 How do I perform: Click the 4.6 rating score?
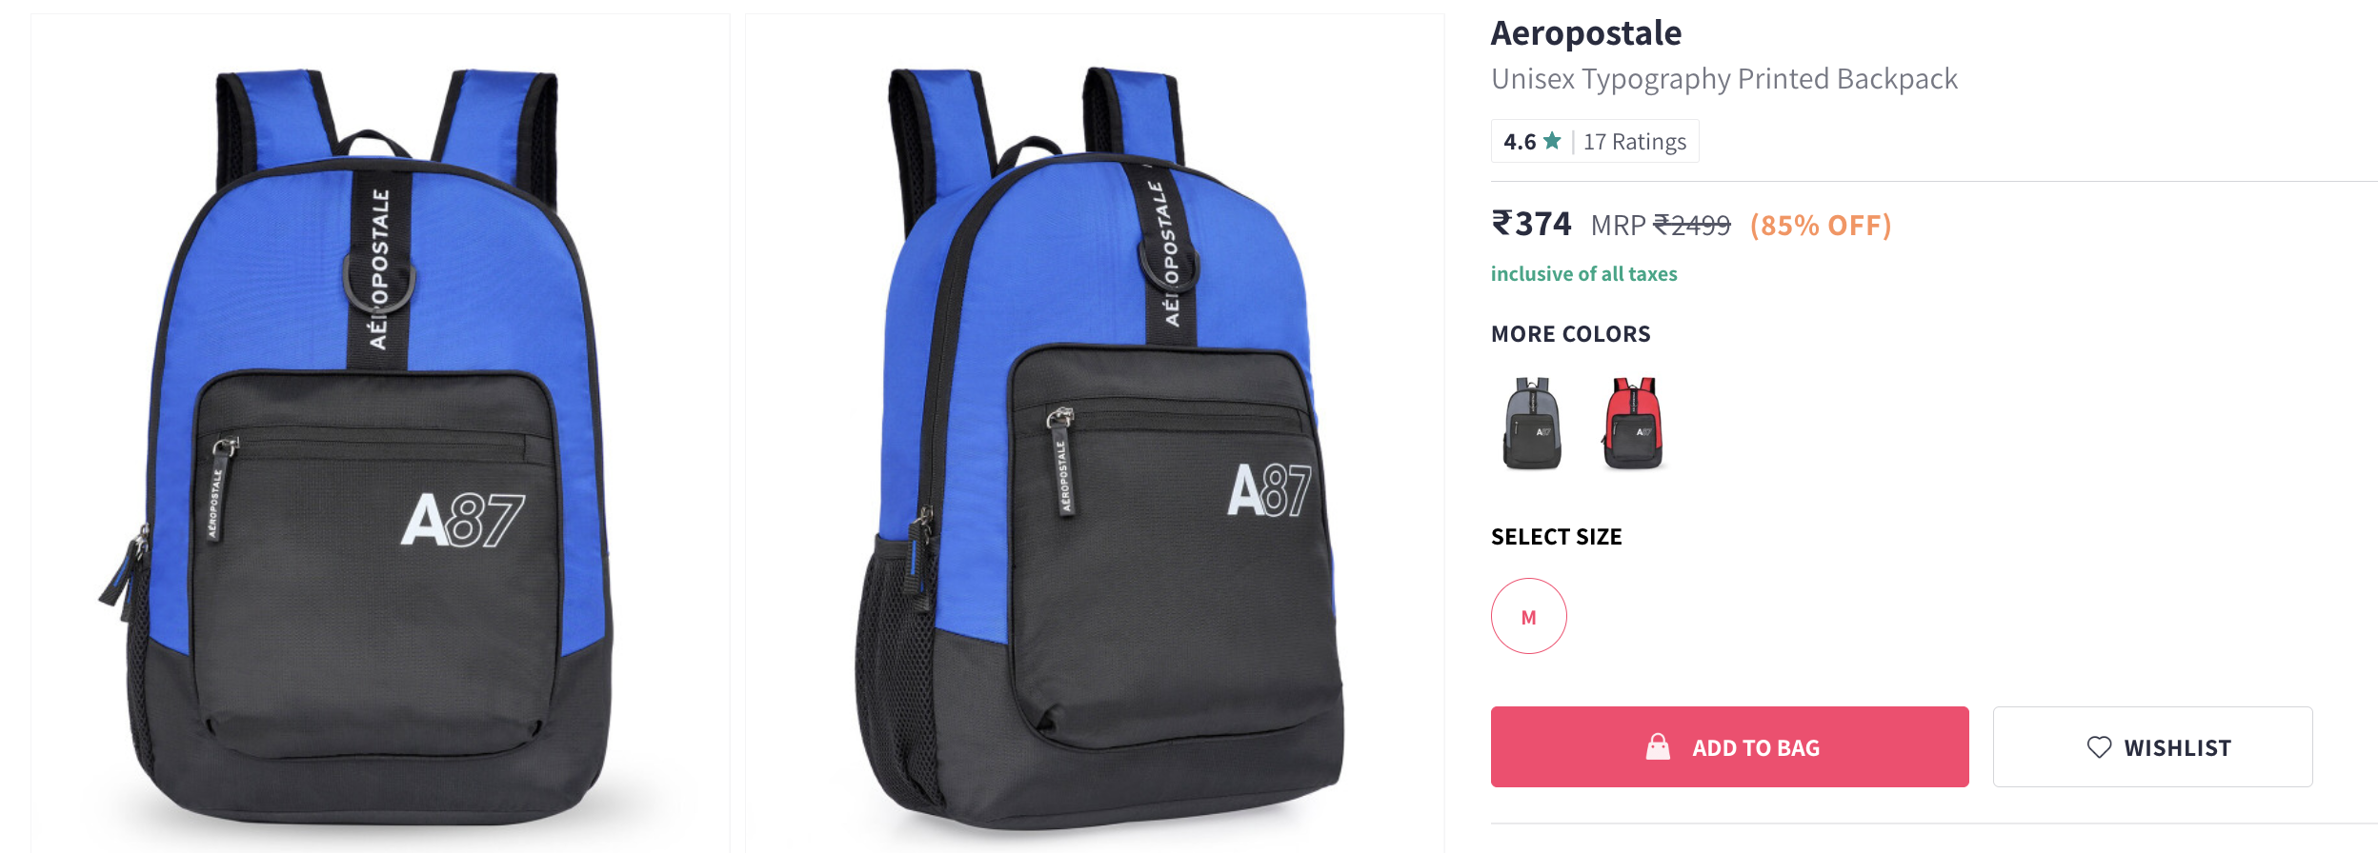pyautogui.click(x=1520, y=142)
